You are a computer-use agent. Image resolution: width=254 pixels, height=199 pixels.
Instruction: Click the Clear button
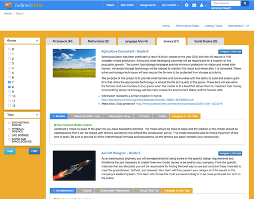[10, 151]
